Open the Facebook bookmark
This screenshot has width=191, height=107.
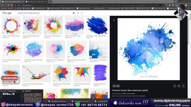tap(27, 8)
